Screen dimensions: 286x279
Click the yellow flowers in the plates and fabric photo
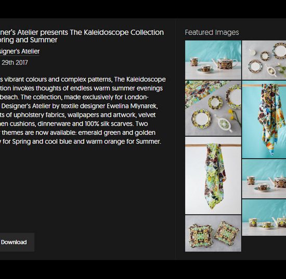233,117
